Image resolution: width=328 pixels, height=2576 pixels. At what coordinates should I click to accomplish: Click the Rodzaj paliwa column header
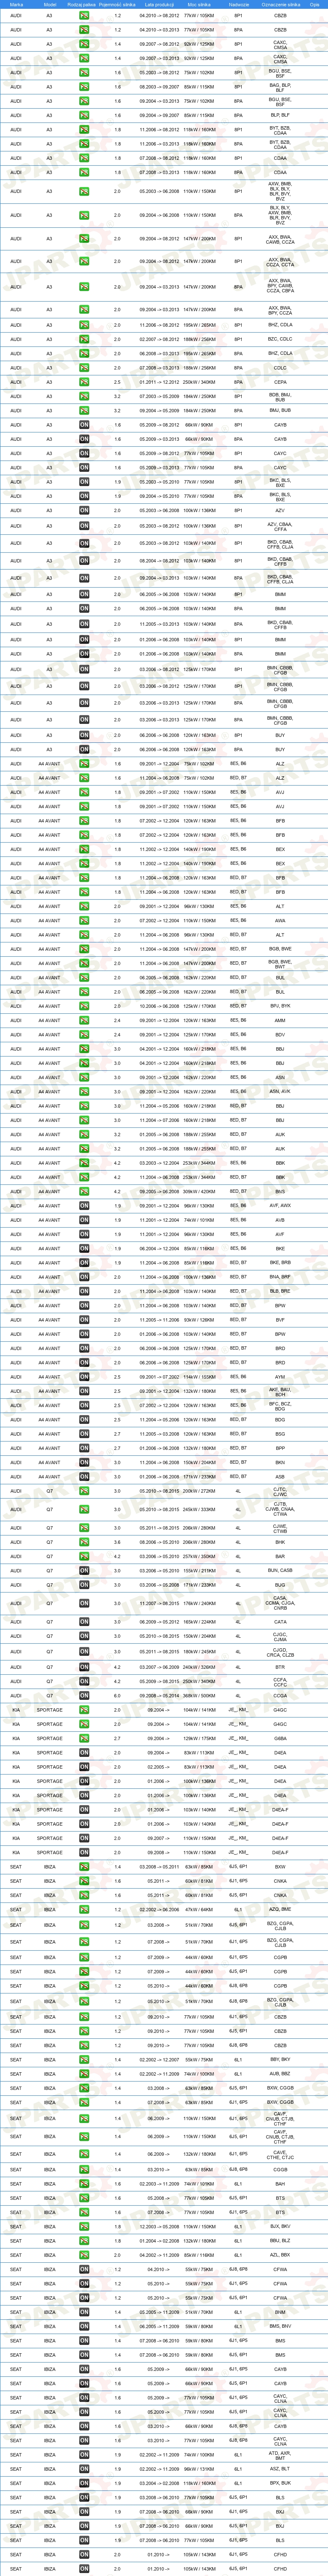click(x=82, y=4)
